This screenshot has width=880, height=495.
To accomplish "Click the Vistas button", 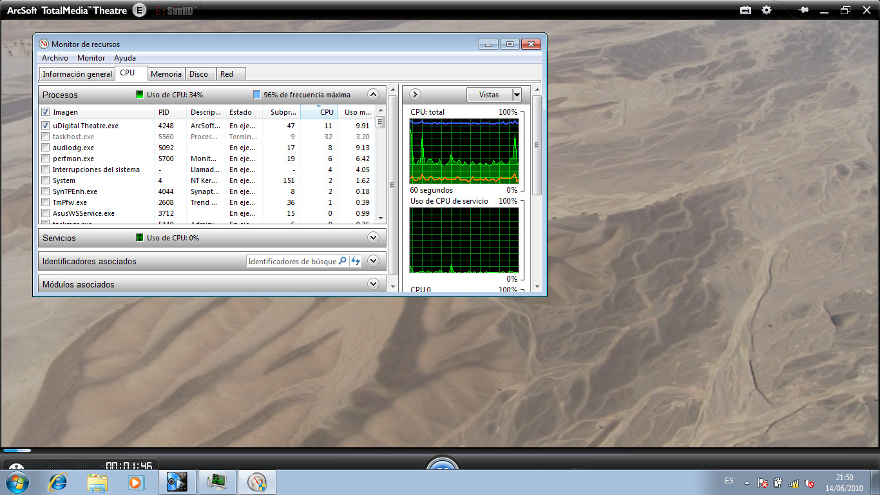I will (x=489, y=95).
